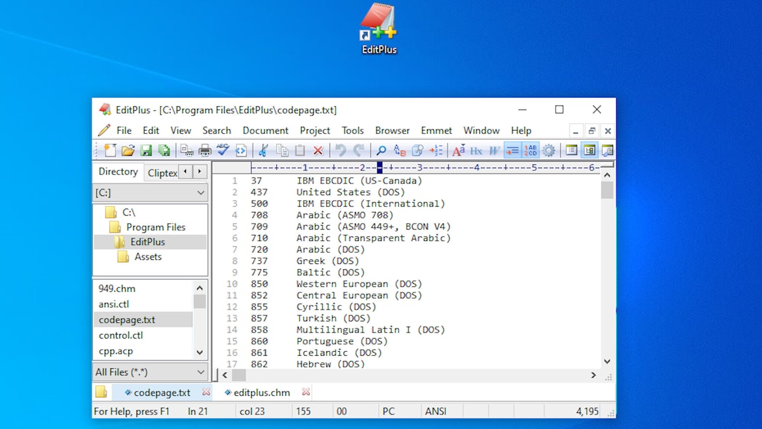
Task: Close the codepage.txt document tab
Action: pos(206,392)
